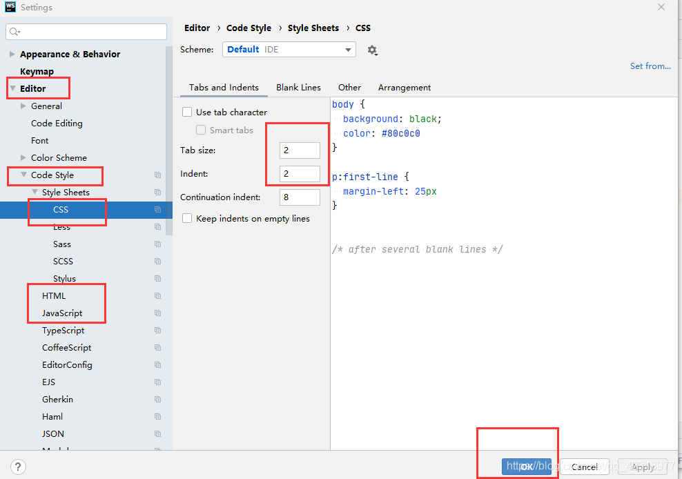Collapse the Editor tree node
Screen dimensions: 682x479
coord(13,88)
